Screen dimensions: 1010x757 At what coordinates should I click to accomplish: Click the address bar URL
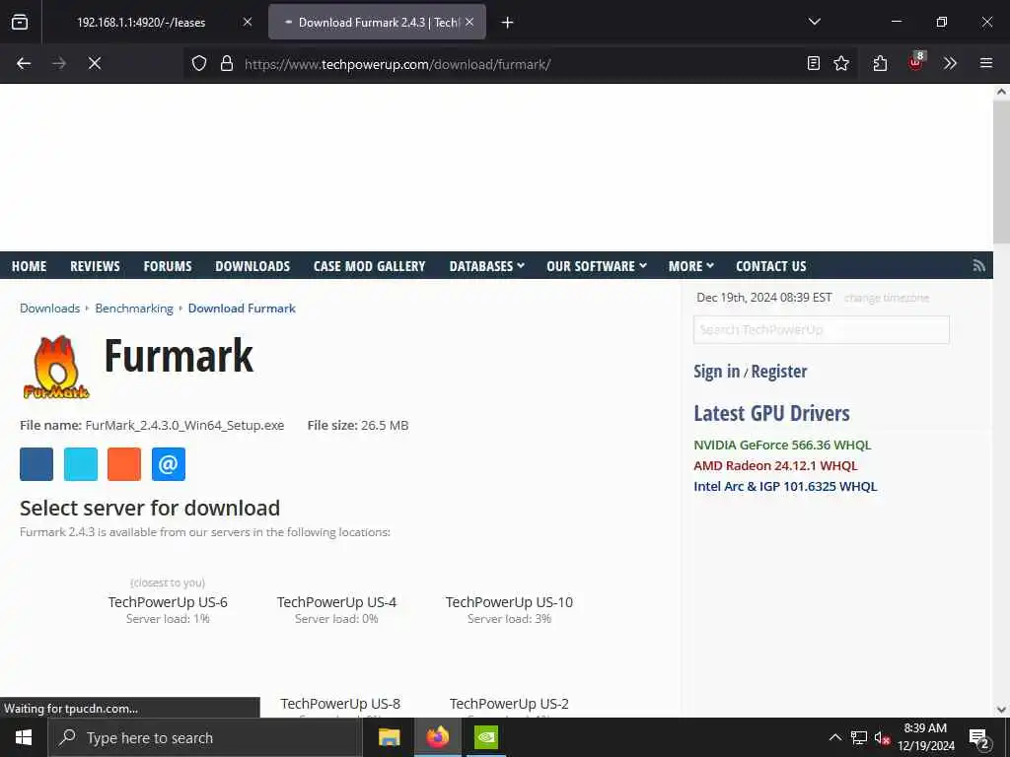[x=397, y=64]
